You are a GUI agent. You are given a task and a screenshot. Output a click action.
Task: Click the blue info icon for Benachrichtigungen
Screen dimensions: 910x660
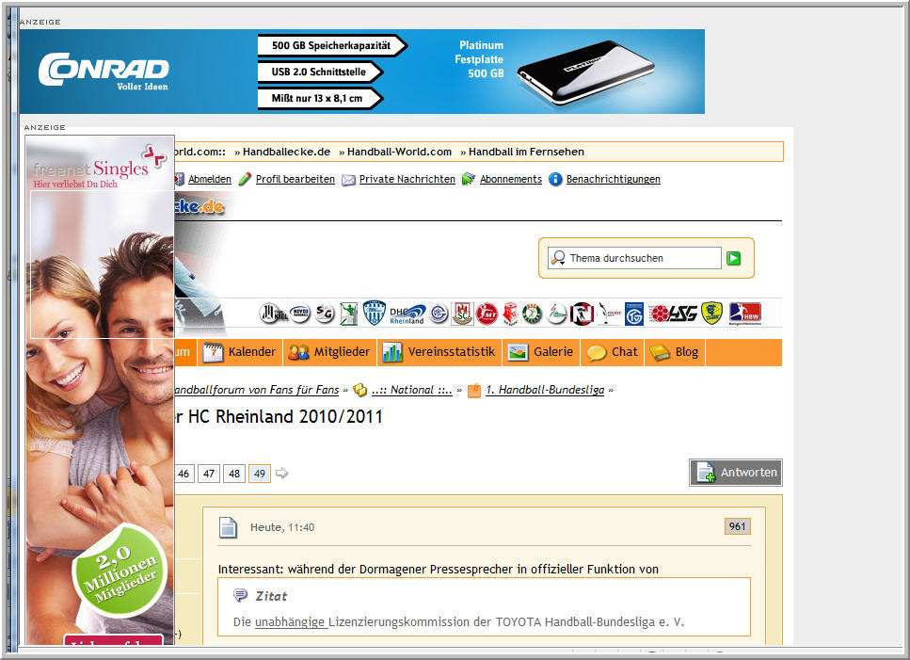click(x=555, y=179)
